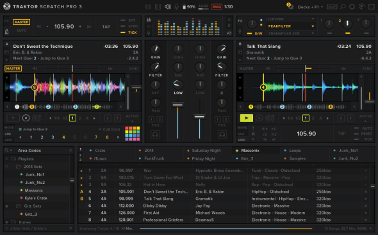Click Deck B TAP button

click(x=341, y=133)
